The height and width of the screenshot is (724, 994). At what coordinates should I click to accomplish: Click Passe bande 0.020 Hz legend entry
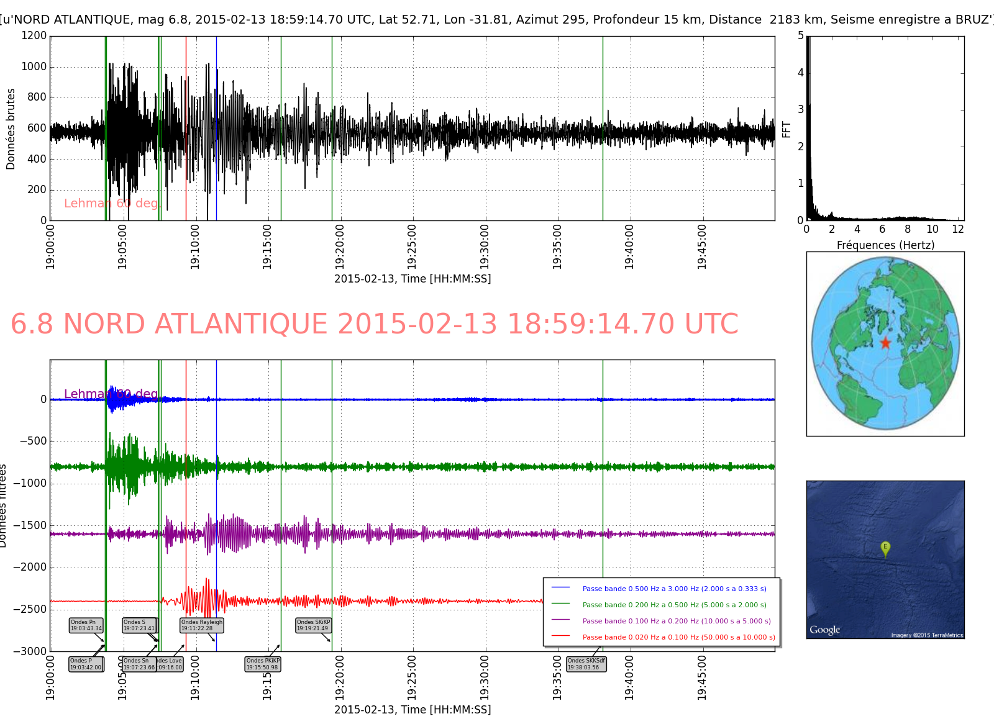(x=678, y=637)
